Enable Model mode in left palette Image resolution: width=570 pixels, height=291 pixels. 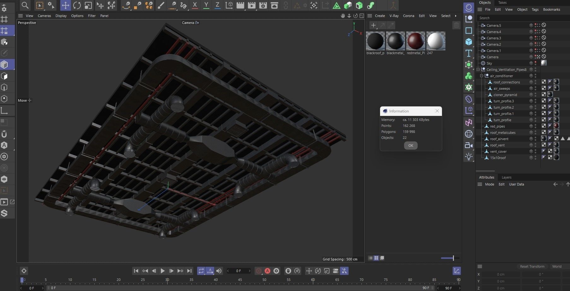pyautogui.click(x=4, y=65)
